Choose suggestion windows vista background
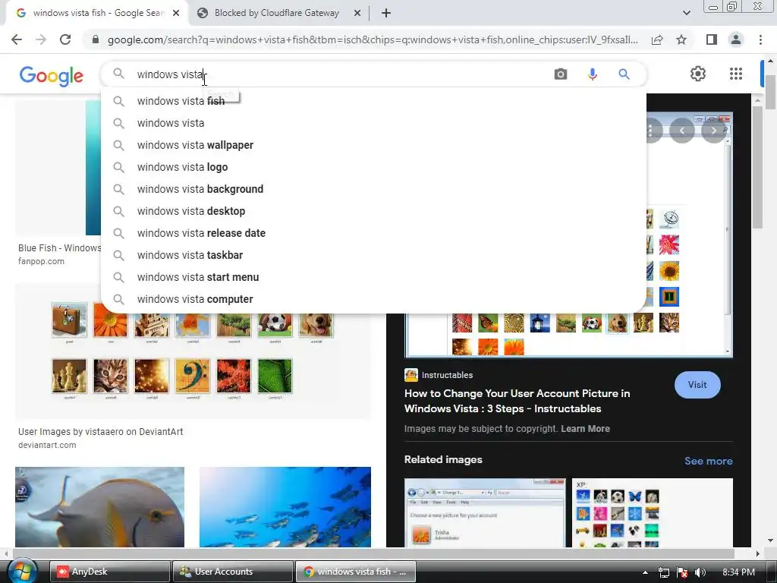 click(373, 189)
